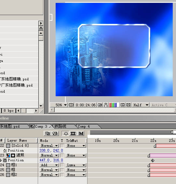
Task: Click the project panel scroll-left arrow
Action: (18, 111)
